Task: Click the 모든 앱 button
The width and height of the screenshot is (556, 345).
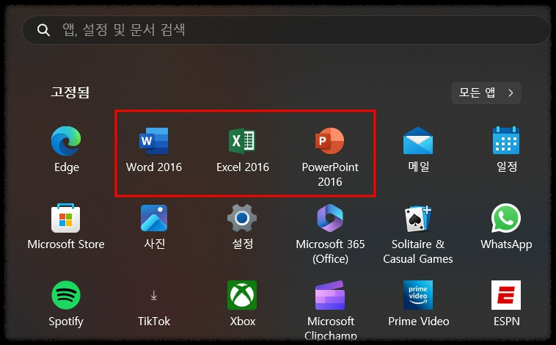Action: click(486, 93)
